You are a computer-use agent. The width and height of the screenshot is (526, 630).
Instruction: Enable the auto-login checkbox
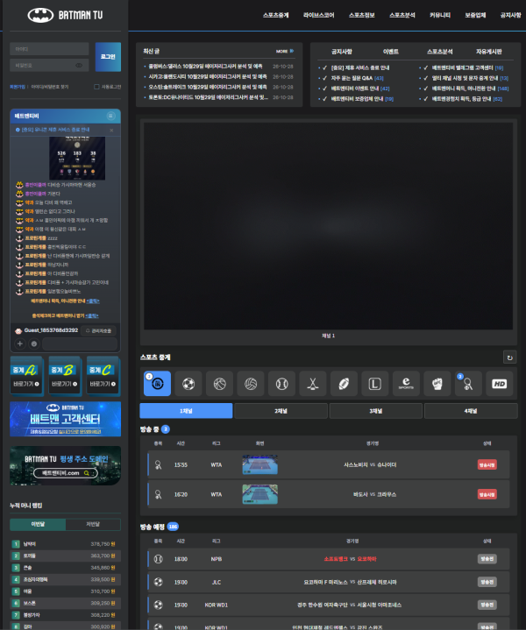coord(96,87)
